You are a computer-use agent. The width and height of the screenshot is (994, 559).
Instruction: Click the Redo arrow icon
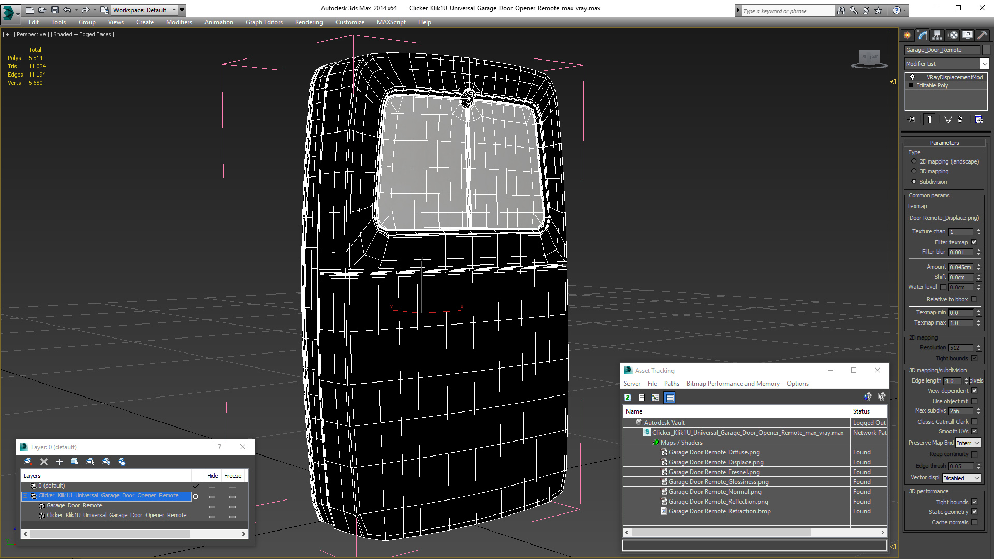coord(85,10)
